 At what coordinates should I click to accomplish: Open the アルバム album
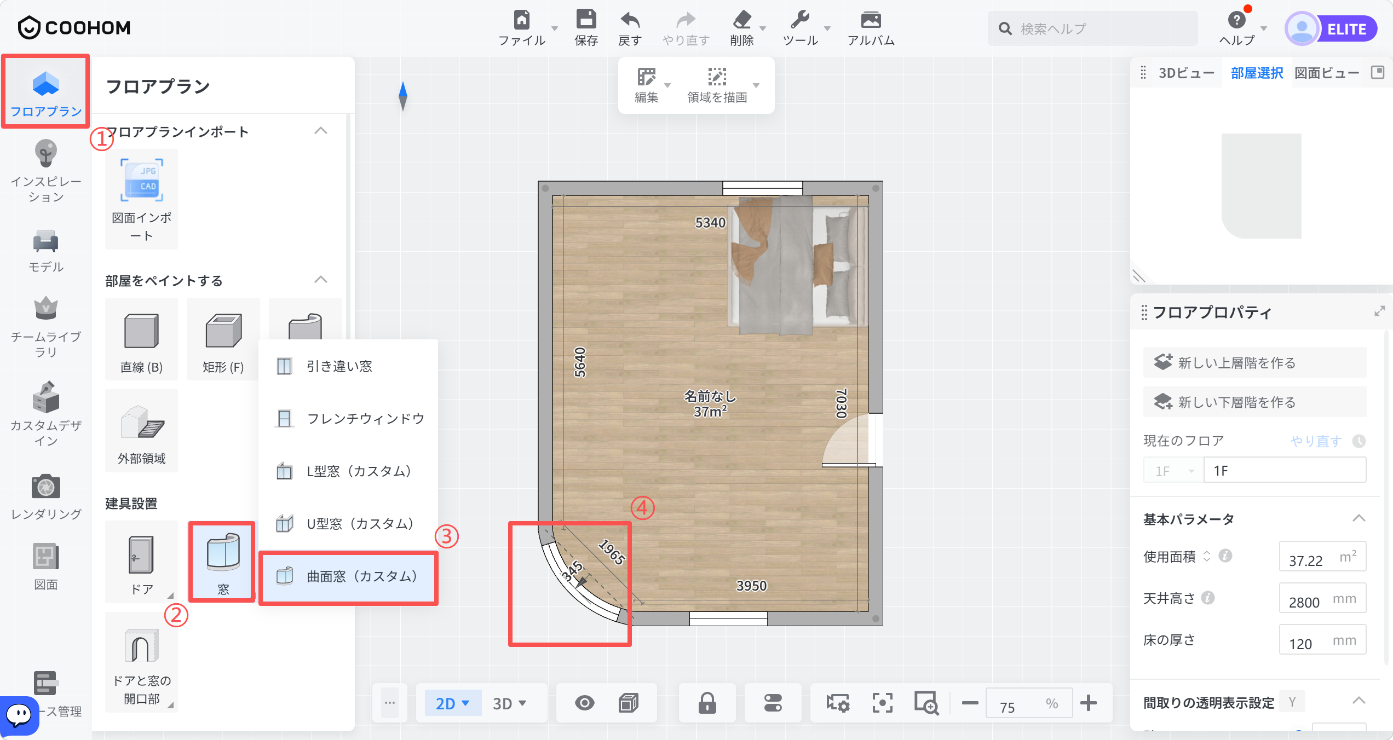click(871, 27)
